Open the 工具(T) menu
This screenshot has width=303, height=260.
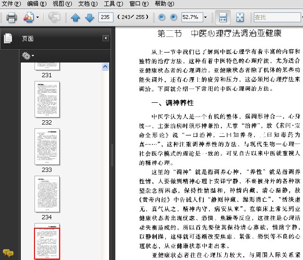(113, 4)
